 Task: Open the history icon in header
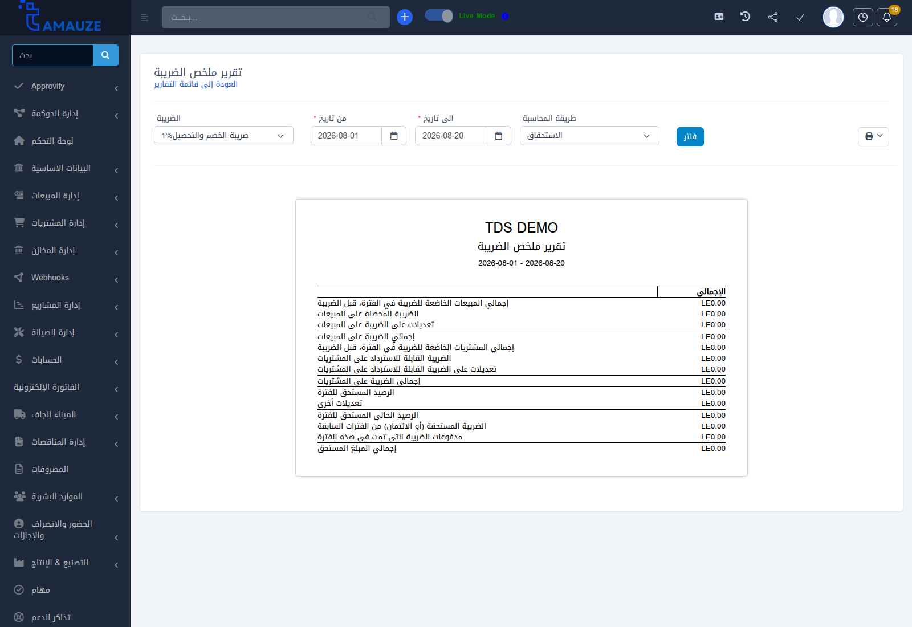[745, 17]
